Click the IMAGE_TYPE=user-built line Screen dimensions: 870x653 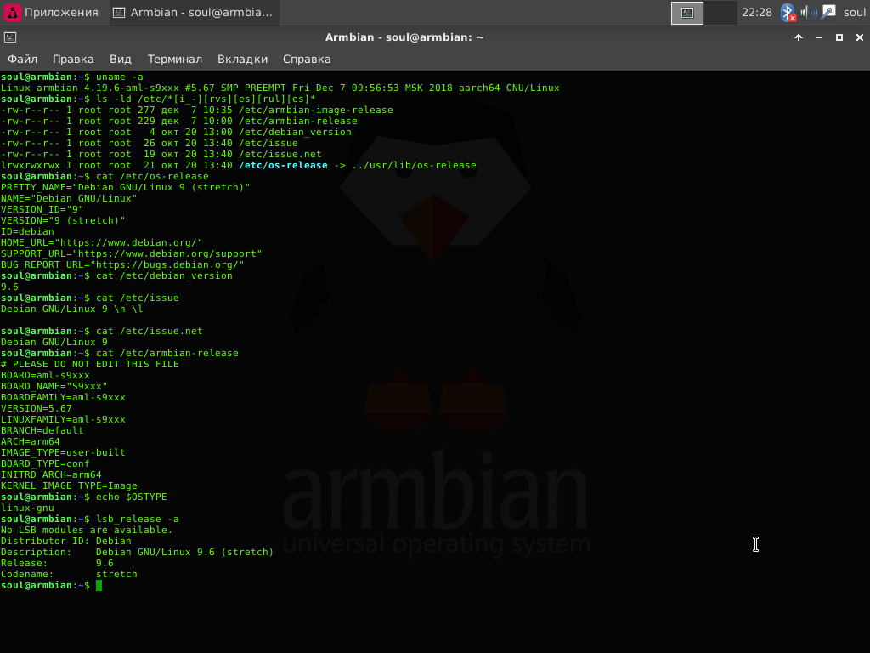(63, 452)
